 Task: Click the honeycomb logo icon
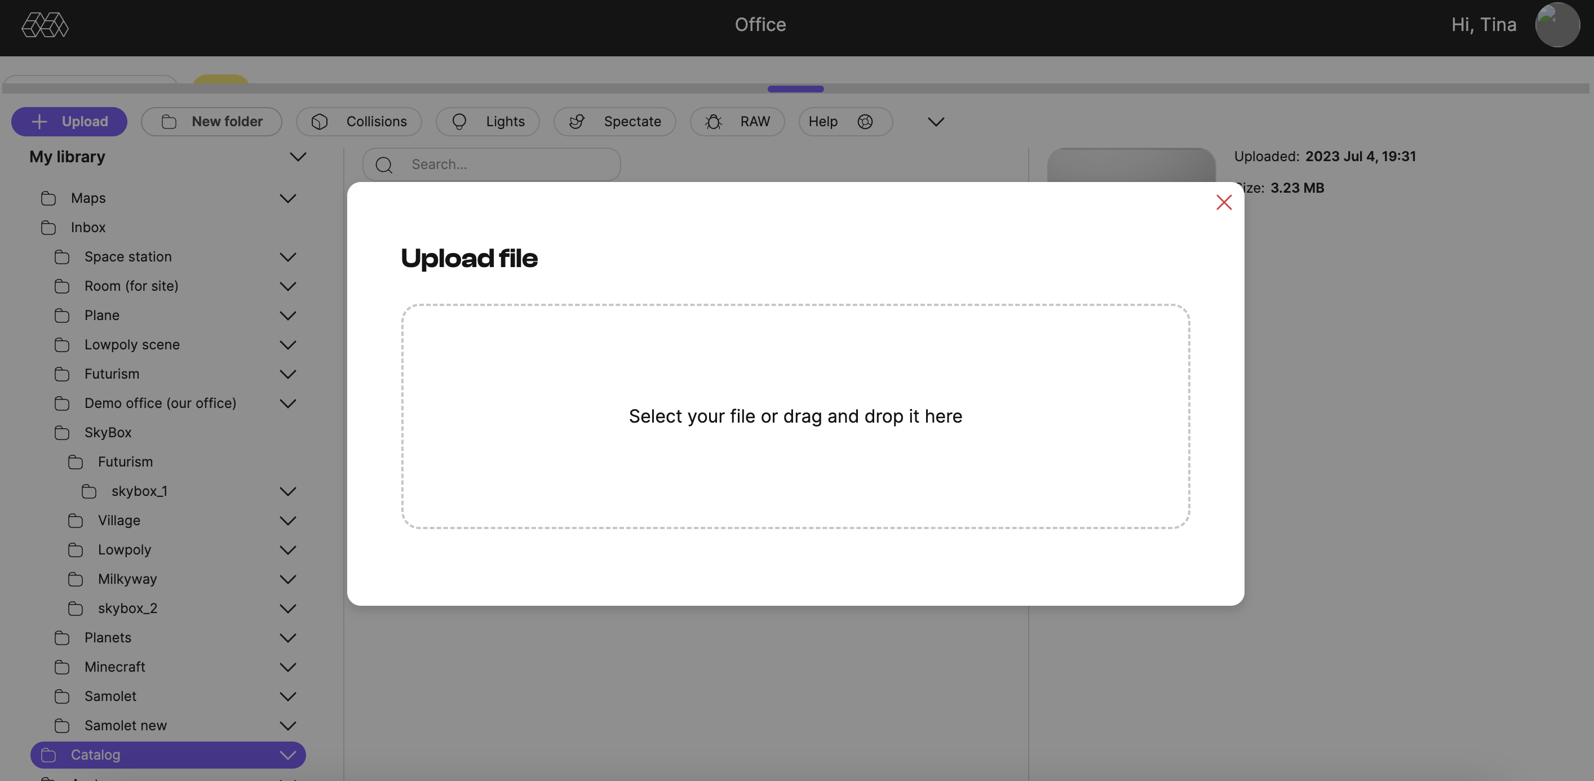click(45, 25)
